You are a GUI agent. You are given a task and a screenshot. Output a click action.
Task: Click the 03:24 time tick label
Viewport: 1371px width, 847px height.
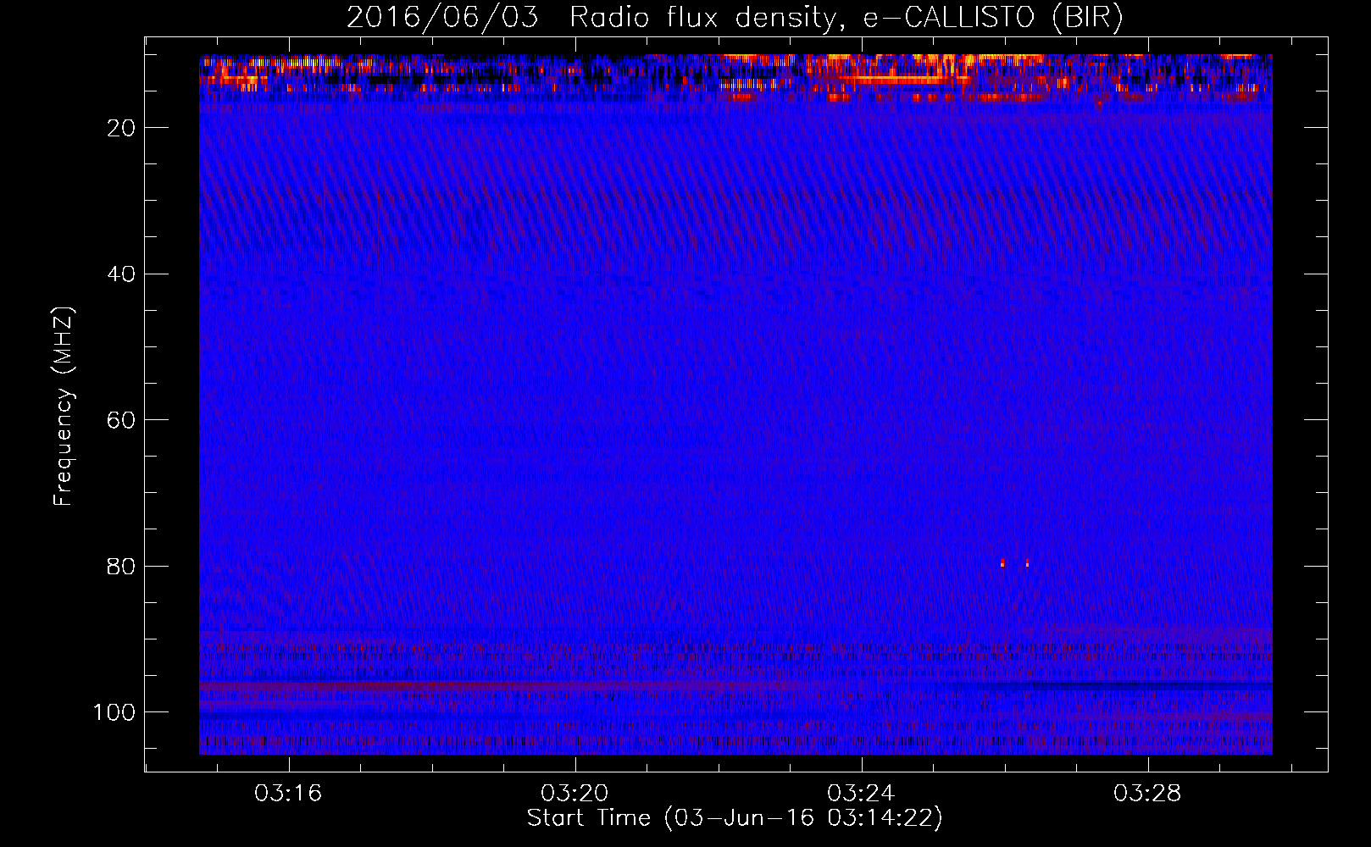pos(861,794)
